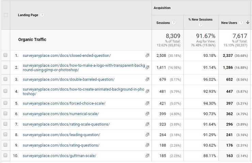
Task: Check row 7 rating-scale-questions checkbox
Action: (5, 124)
